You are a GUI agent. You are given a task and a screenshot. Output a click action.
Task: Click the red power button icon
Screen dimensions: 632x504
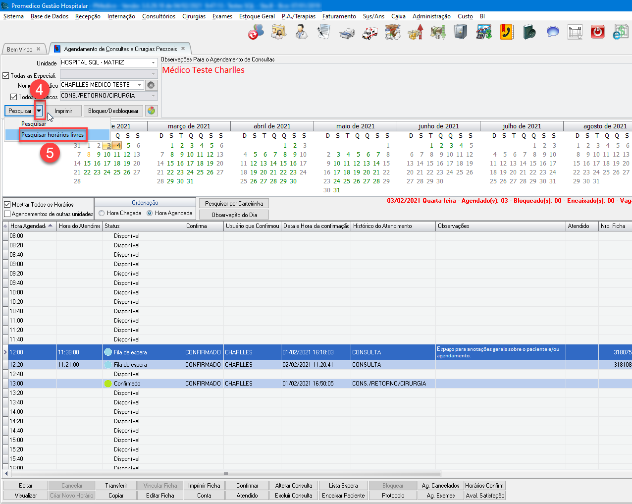598,32
